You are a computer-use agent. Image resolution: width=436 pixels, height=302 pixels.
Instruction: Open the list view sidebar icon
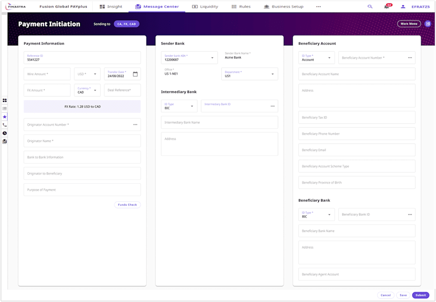click(4, 108)
